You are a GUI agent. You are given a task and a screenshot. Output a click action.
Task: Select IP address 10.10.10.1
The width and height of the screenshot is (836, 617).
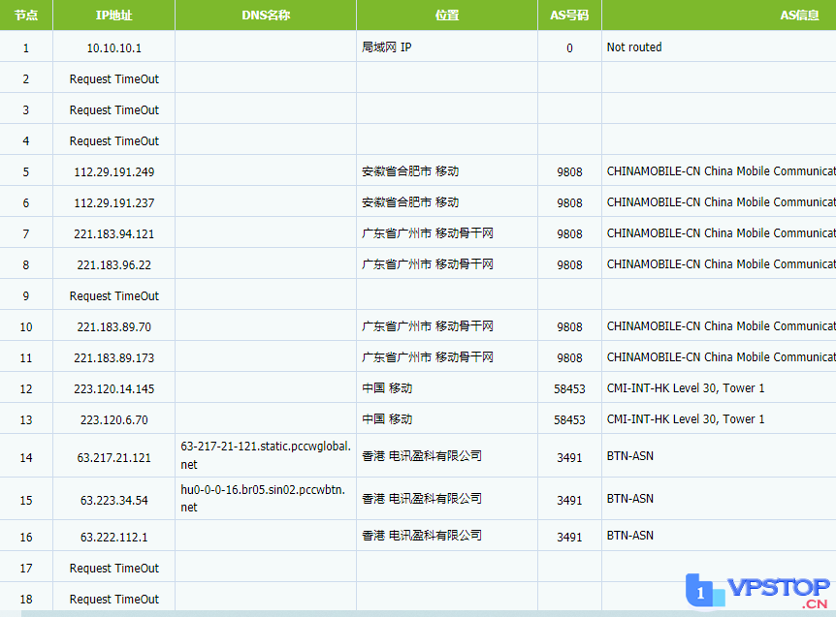click(x=114, y=47)
